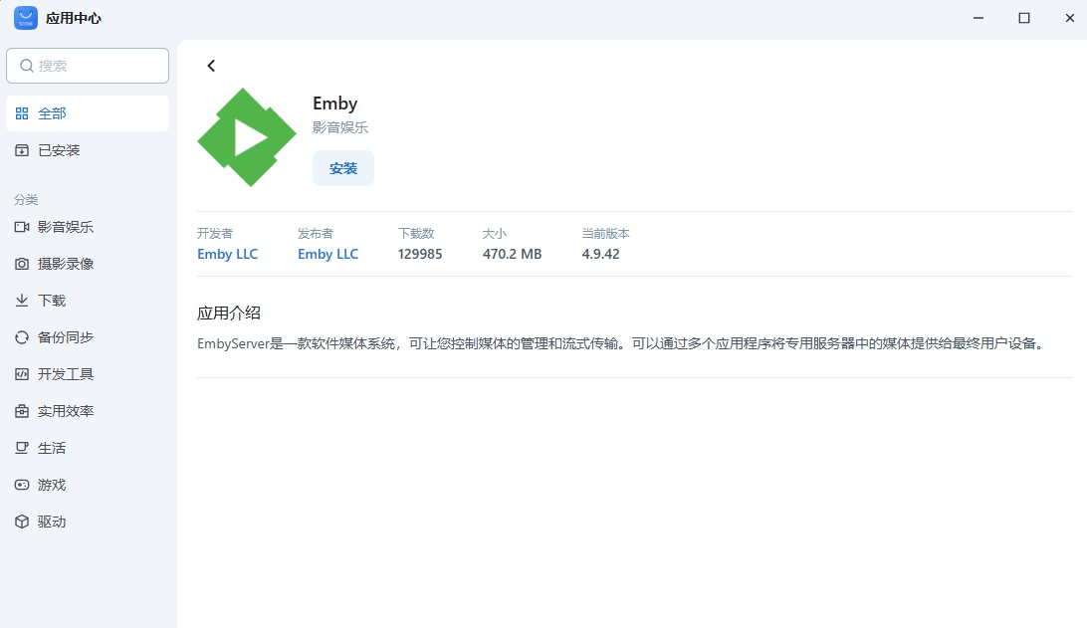1087x628 pixels.
Task: Click the size value 470.2 MB
Action: (513, 255)
